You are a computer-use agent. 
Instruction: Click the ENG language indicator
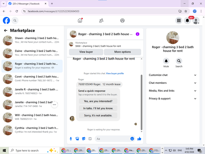180,150
